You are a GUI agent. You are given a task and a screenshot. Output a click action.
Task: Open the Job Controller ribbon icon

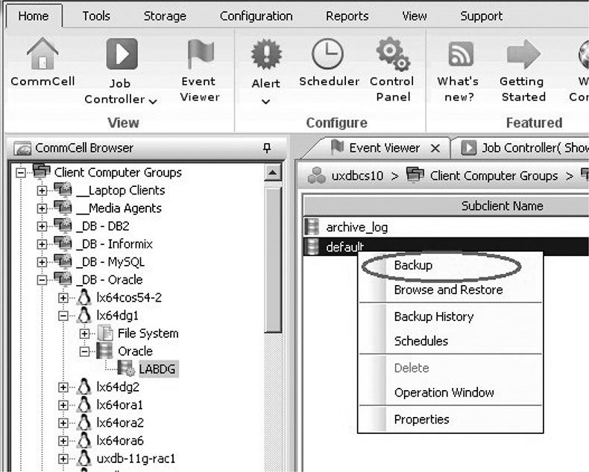click(122, 54)
